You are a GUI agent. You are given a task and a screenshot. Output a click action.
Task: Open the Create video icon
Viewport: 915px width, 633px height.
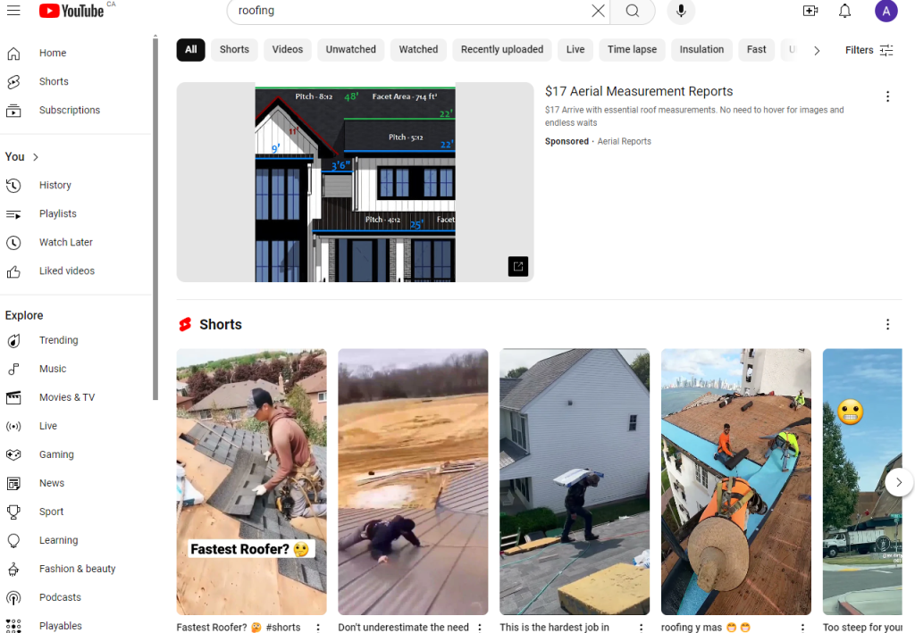810,11
